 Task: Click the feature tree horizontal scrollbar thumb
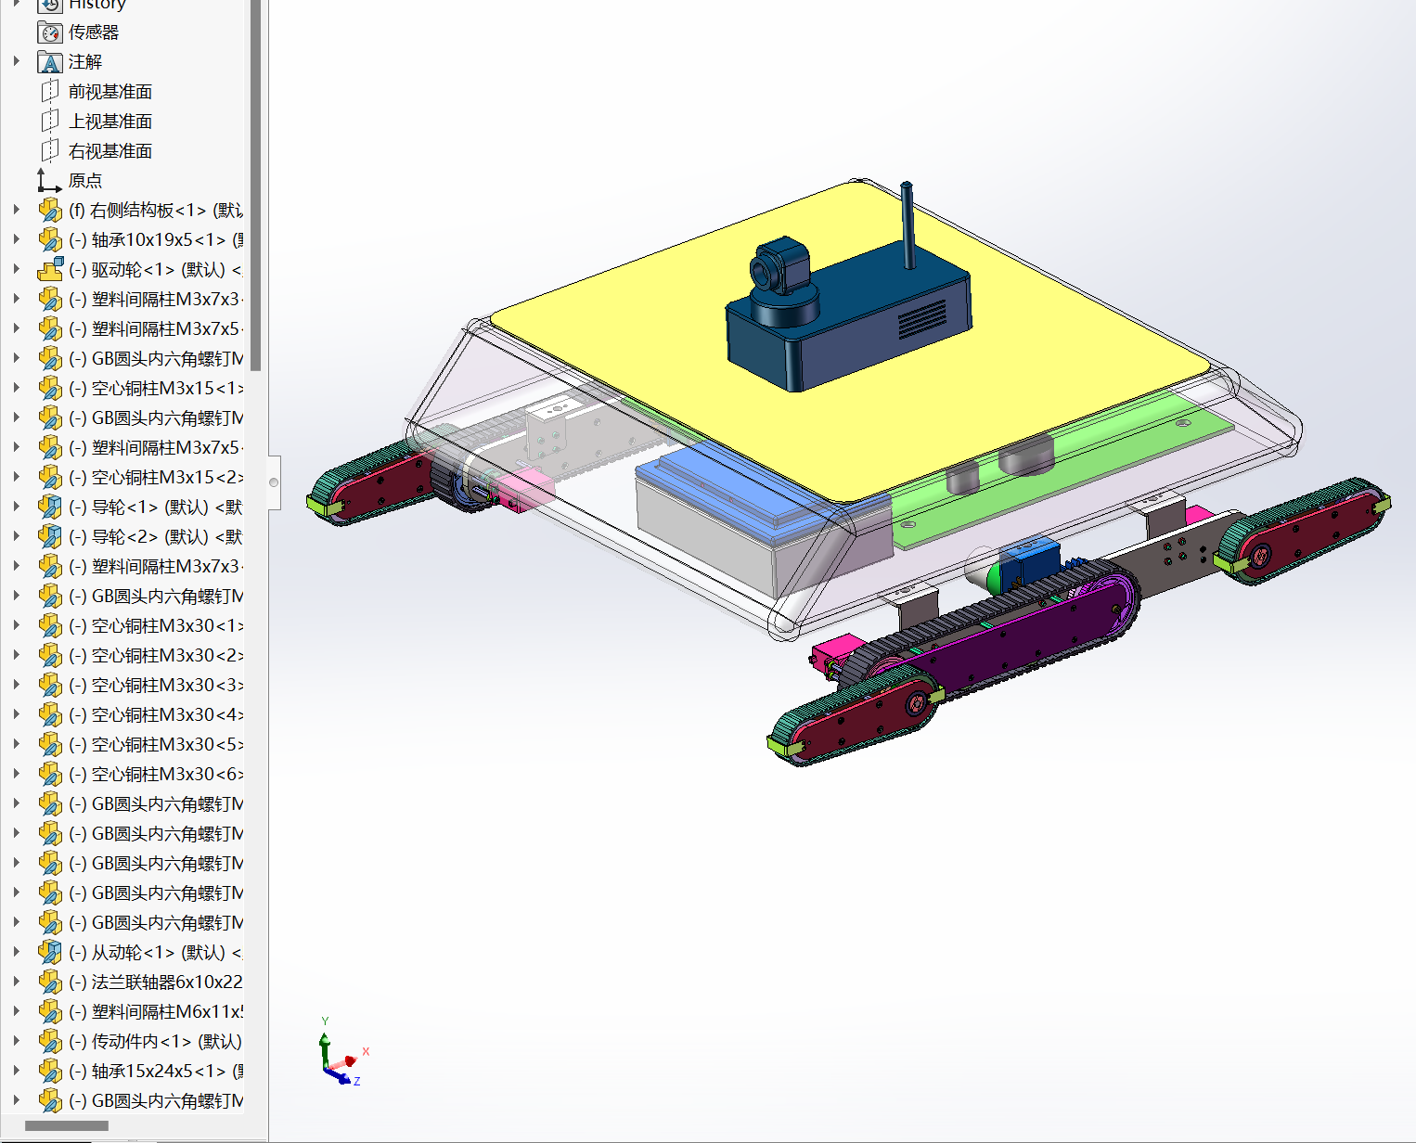point(66,1126)
